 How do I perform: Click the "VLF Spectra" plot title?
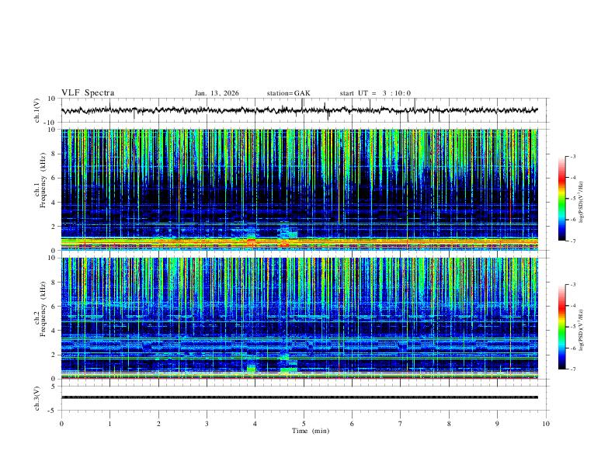[x=88, y=93]
